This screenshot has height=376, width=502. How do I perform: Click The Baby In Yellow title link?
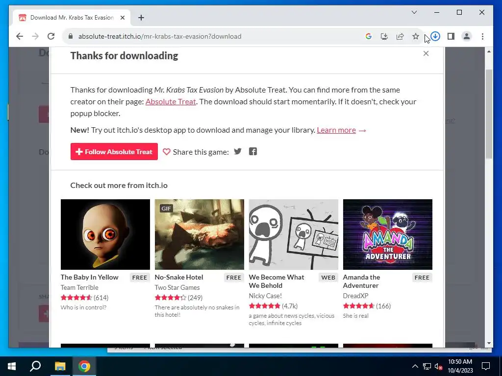tap(90, 277)
